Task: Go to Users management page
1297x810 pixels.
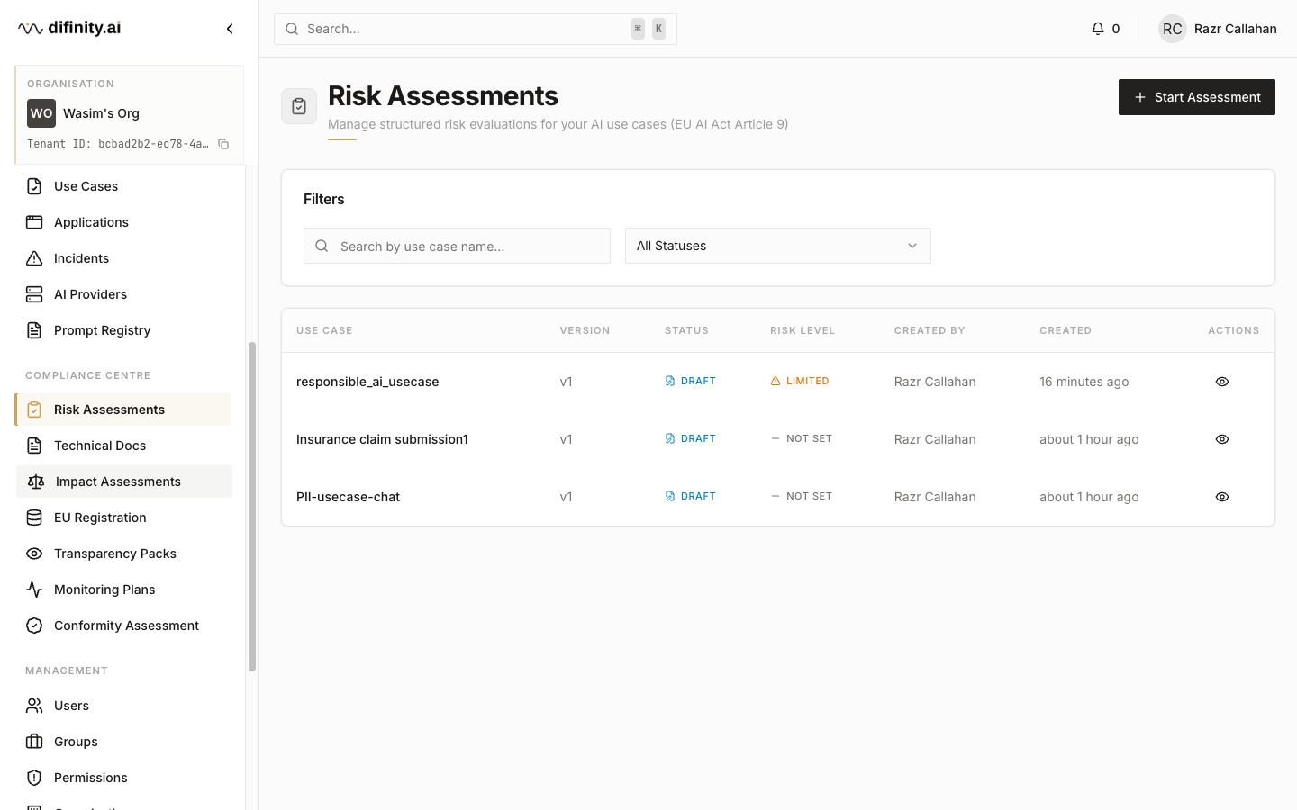Action: pyautogui.click(x=123, y=706)
